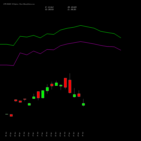Select the 17 Apr date label
Screen dimensions: 141x141
[42, 134]
